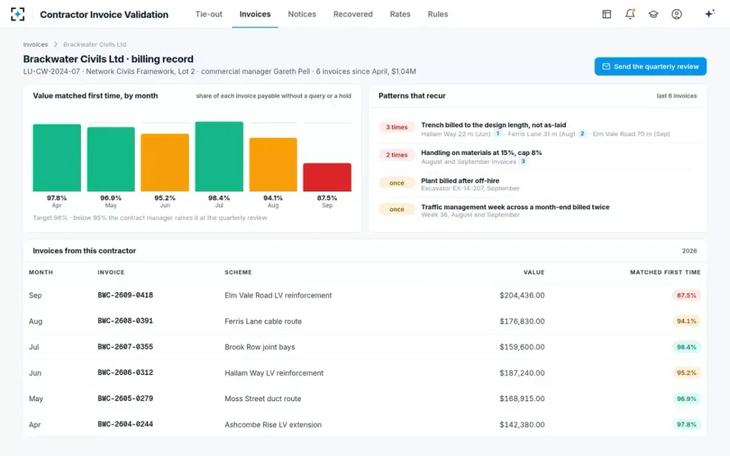Click 'Ferris Lane cable route' scheme

pos(263,321)
